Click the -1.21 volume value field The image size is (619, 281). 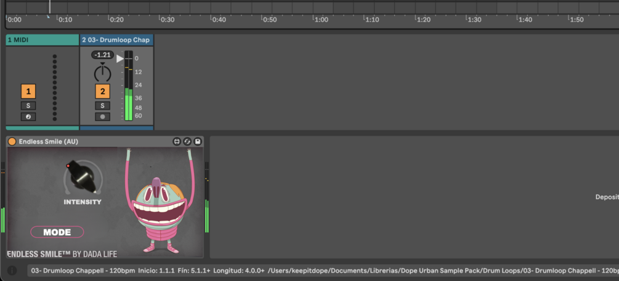click(103, 55)
